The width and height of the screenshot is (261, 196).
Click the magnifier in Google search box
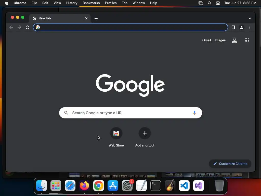[66, 113]
